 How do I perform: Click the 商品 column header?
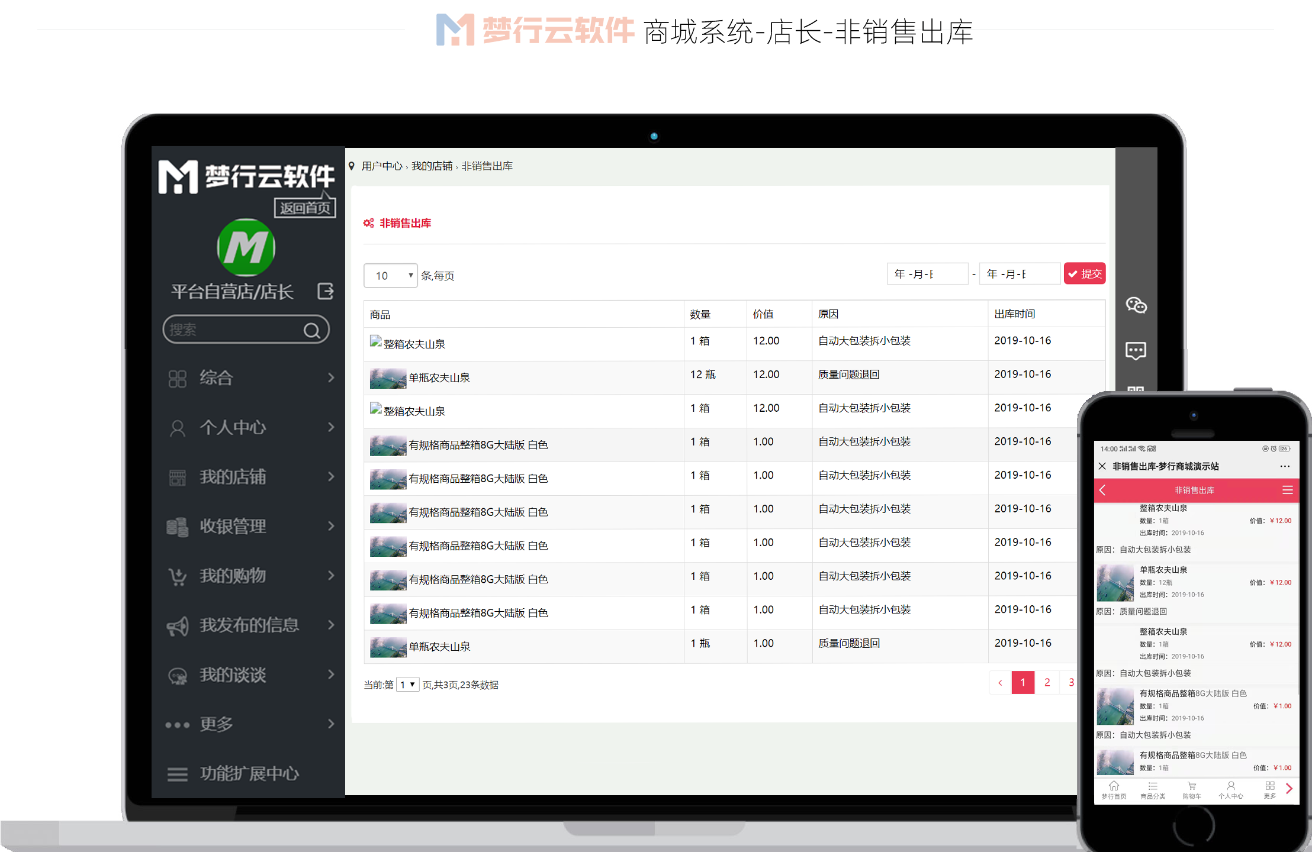point(380,315)
